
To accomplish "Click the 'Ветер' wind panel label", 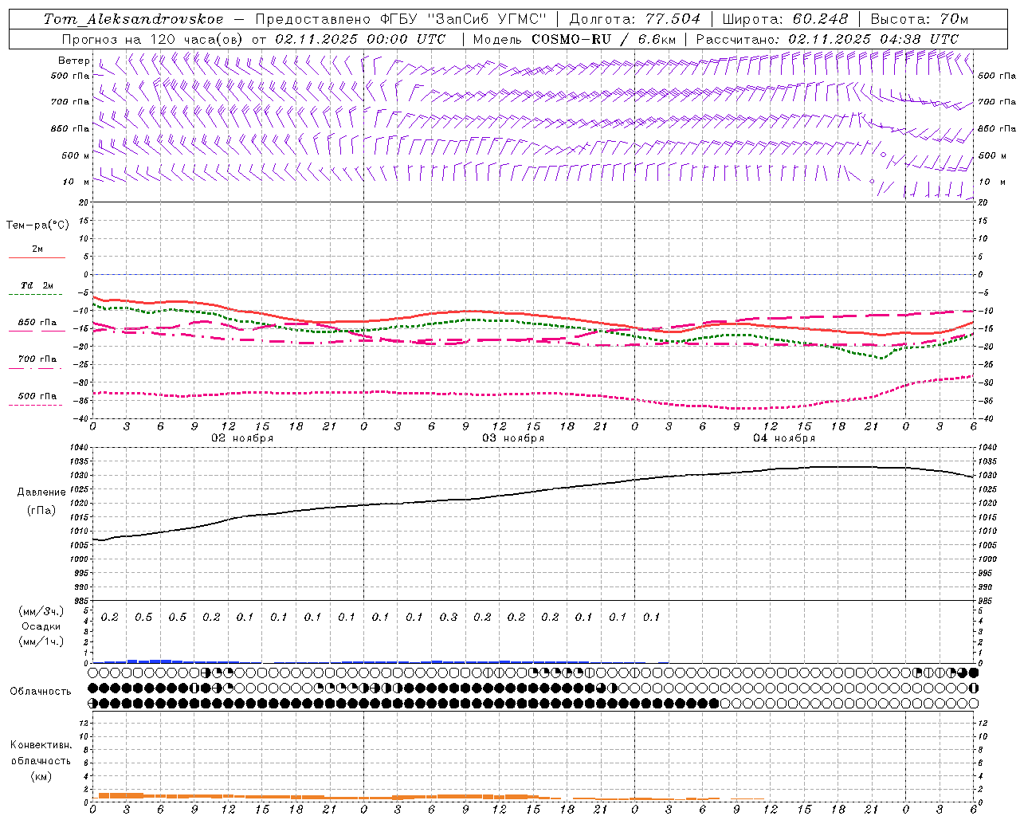I will 74,61.
